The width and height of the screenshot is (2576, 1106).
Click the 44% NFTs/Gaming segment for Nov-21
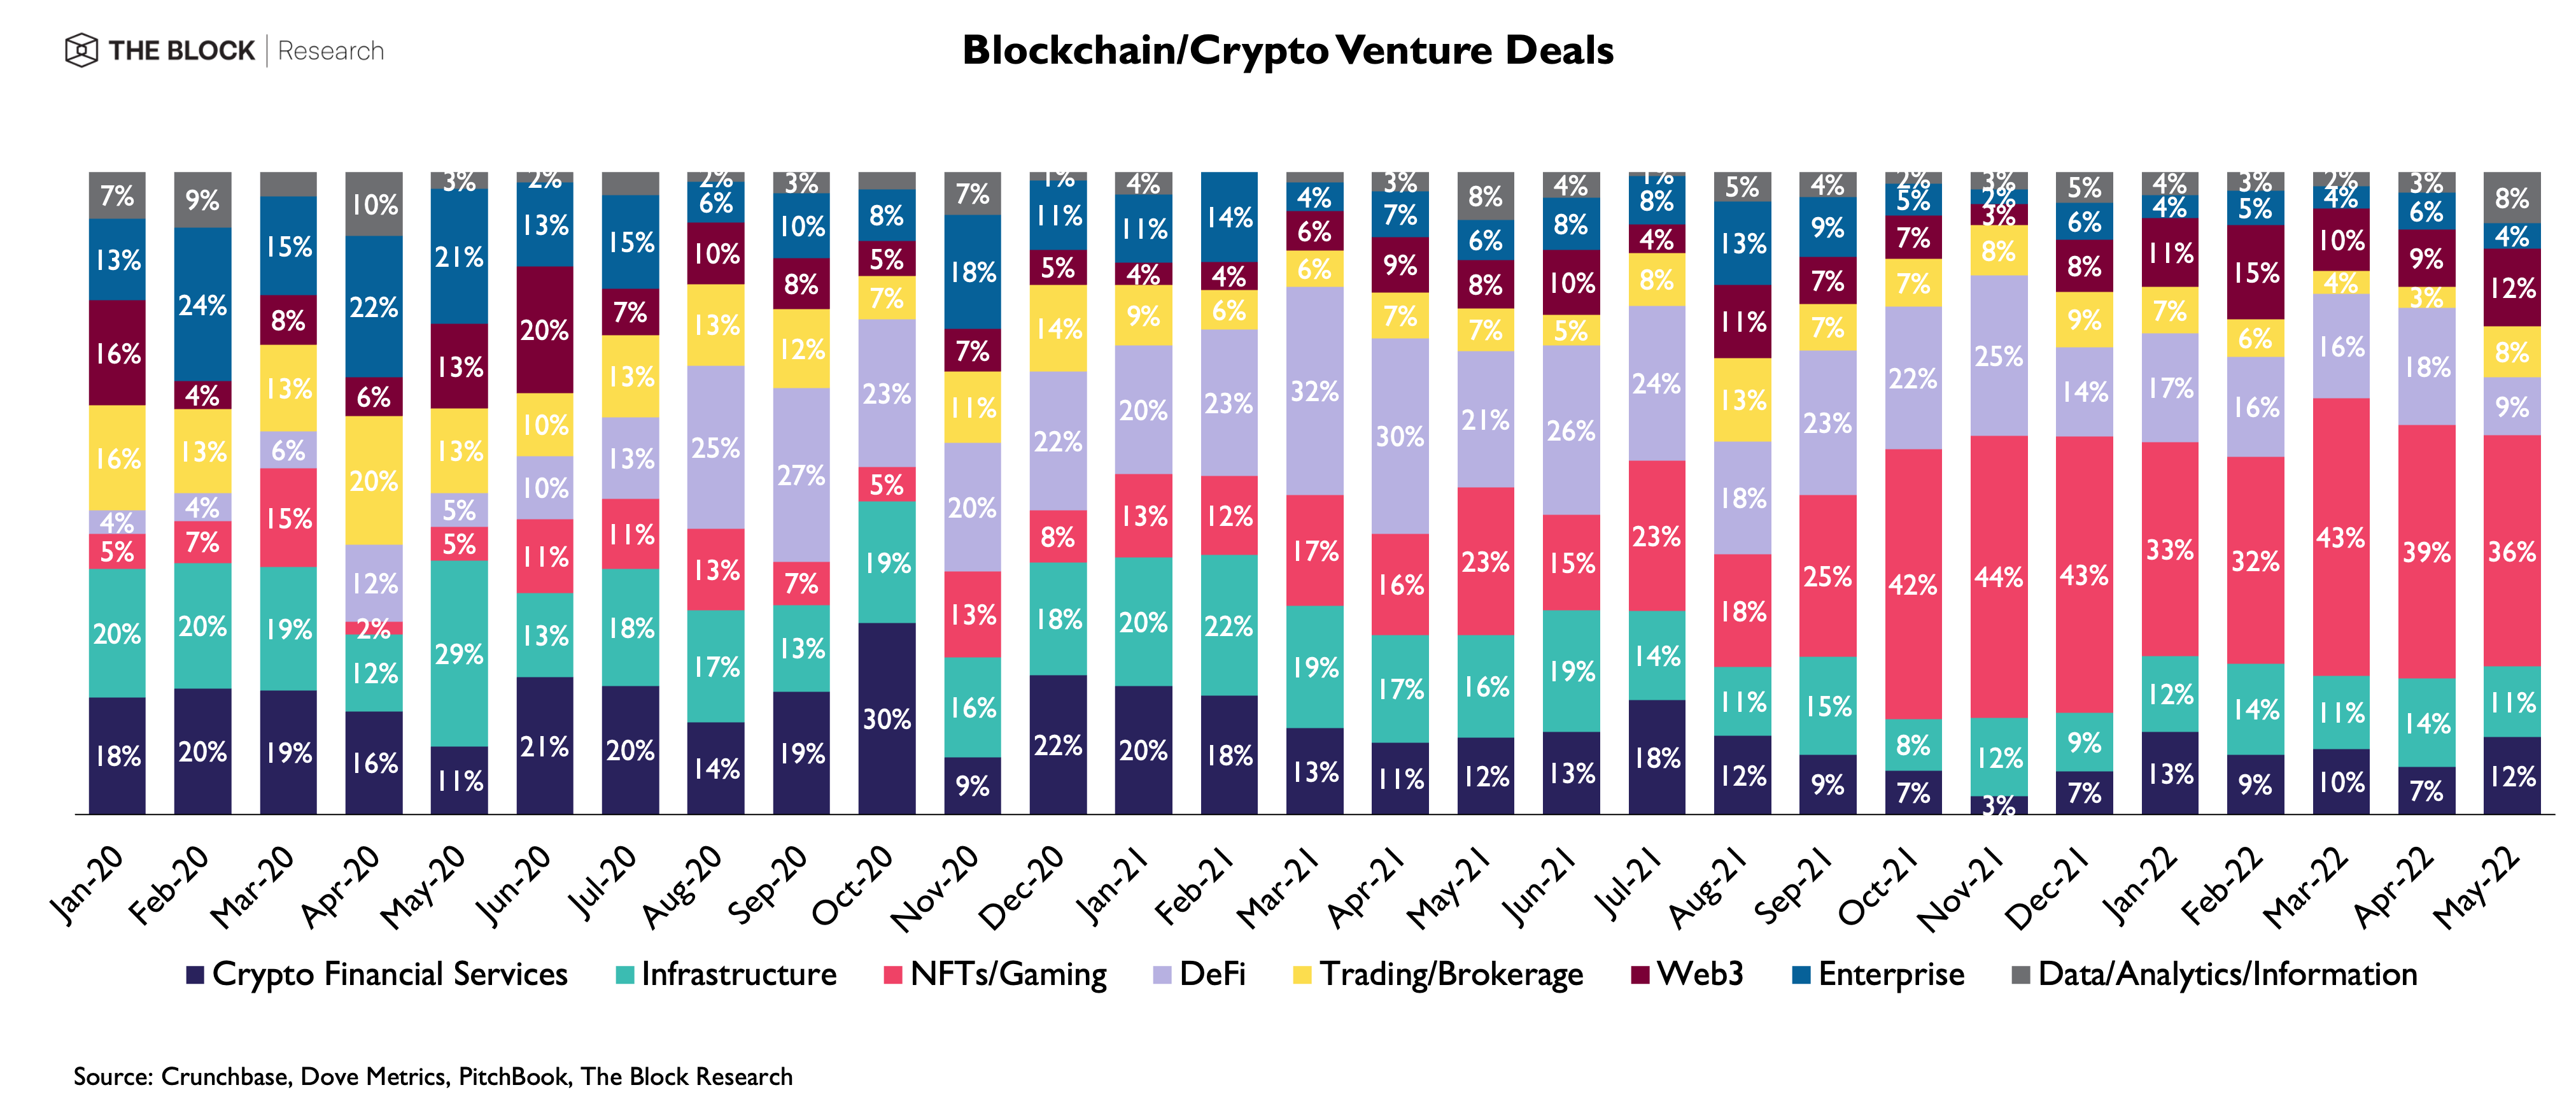pyautogui.click(x=1998, y=576)
